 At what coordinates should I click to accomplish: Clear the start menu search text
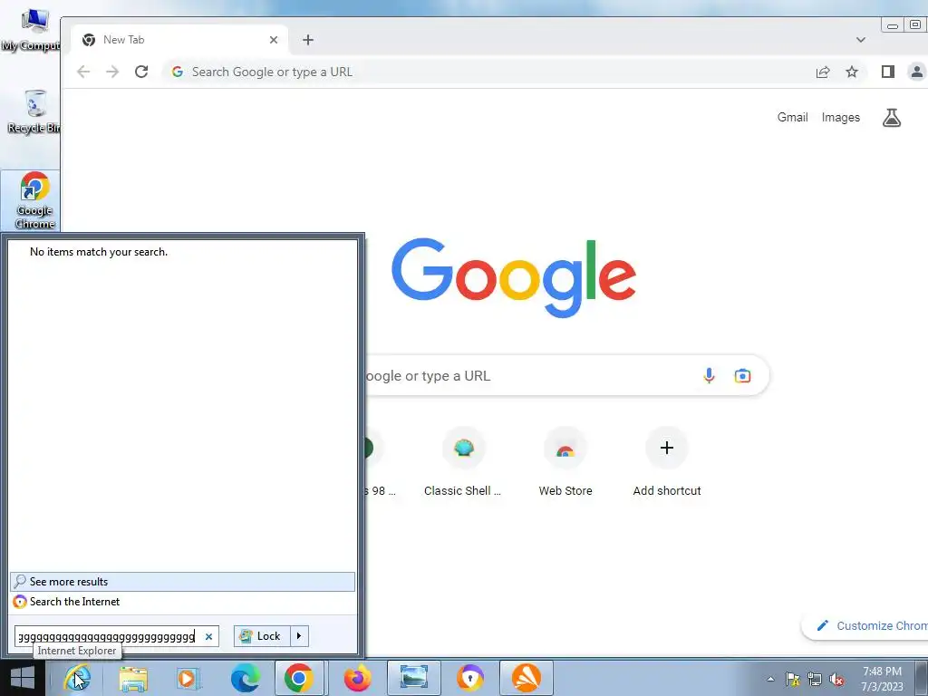click(208, 636)
